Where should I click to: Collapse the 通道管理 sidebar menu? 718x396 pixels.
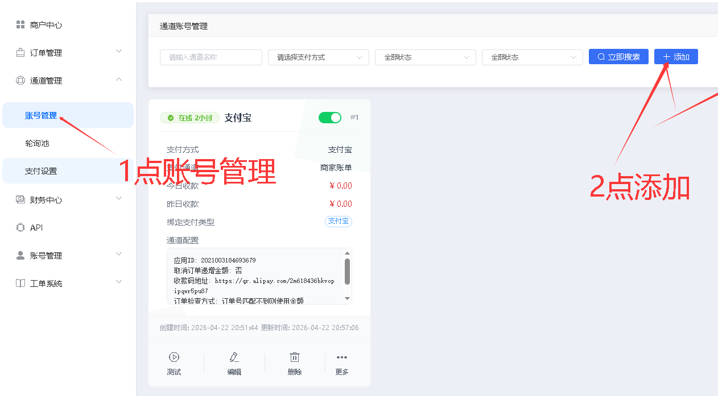[x=68, y=81]
